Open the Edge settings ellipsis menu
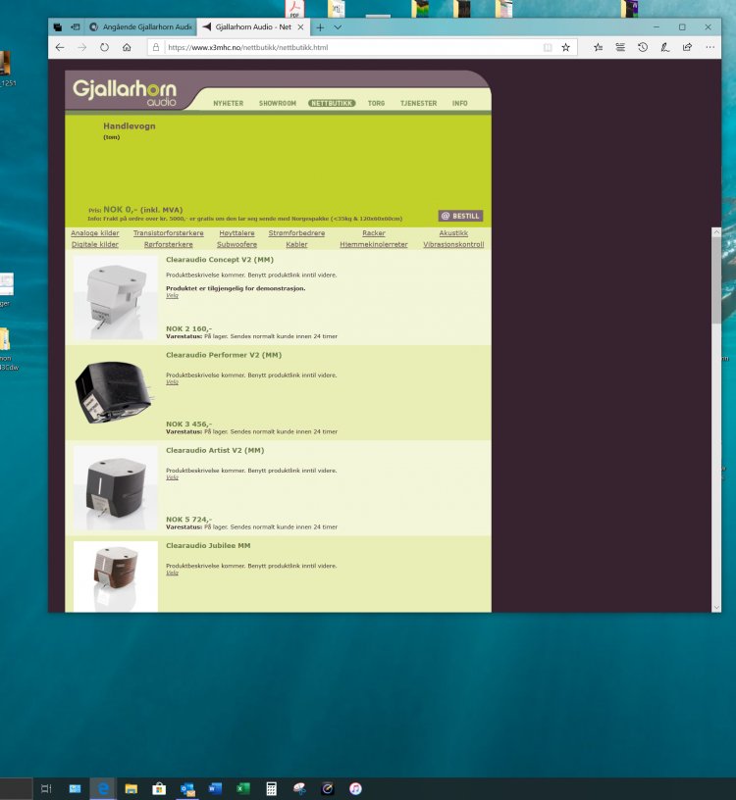736x800 pixels. pos(710,47)
